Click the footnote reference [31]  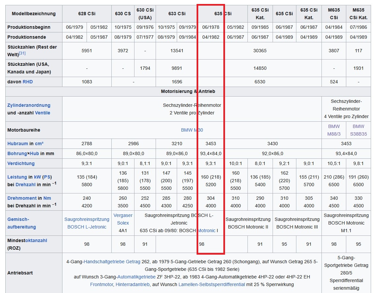tap(22, 53)
